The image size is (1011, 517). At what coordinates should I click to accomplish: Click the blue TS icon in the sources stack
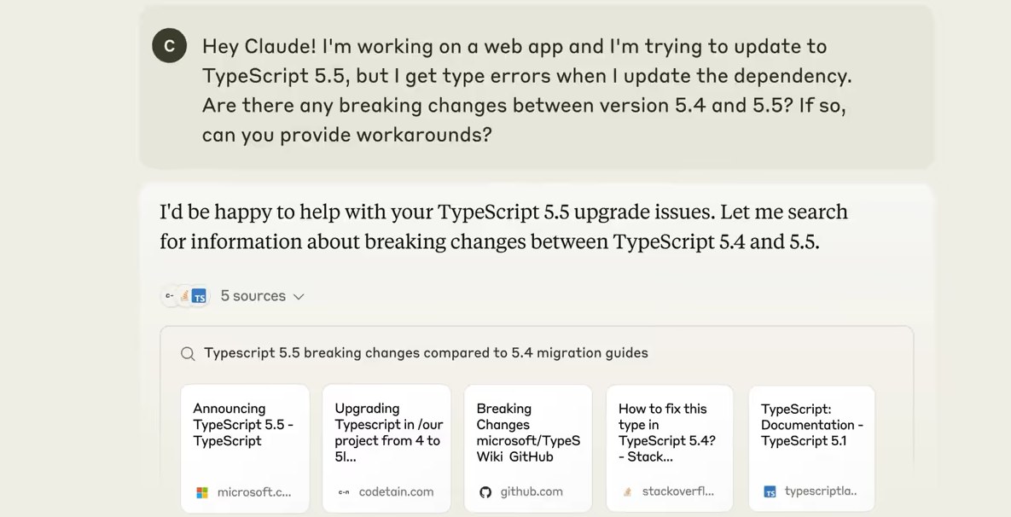[199, 296]
